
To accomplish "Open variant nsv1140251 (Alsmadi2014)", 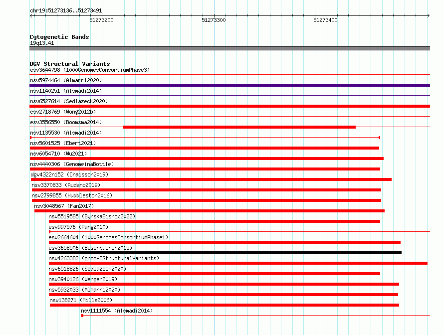I will pos(66,91).
